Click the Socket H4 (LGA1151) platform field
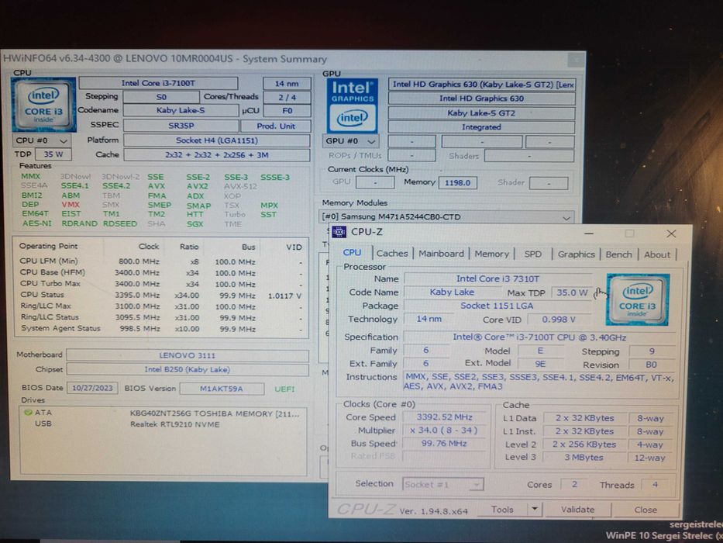 [217, 140]
